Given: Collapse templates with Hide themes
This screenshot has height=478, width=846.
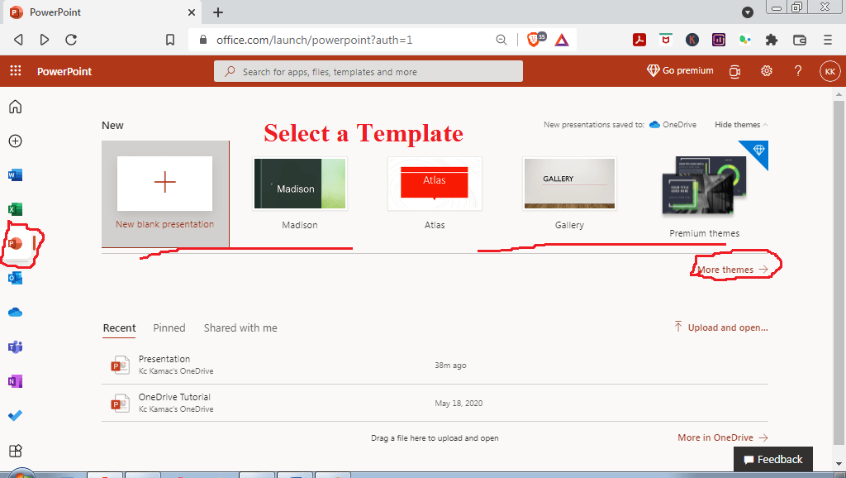Looking at the screenshot, I should coord(741,124).
